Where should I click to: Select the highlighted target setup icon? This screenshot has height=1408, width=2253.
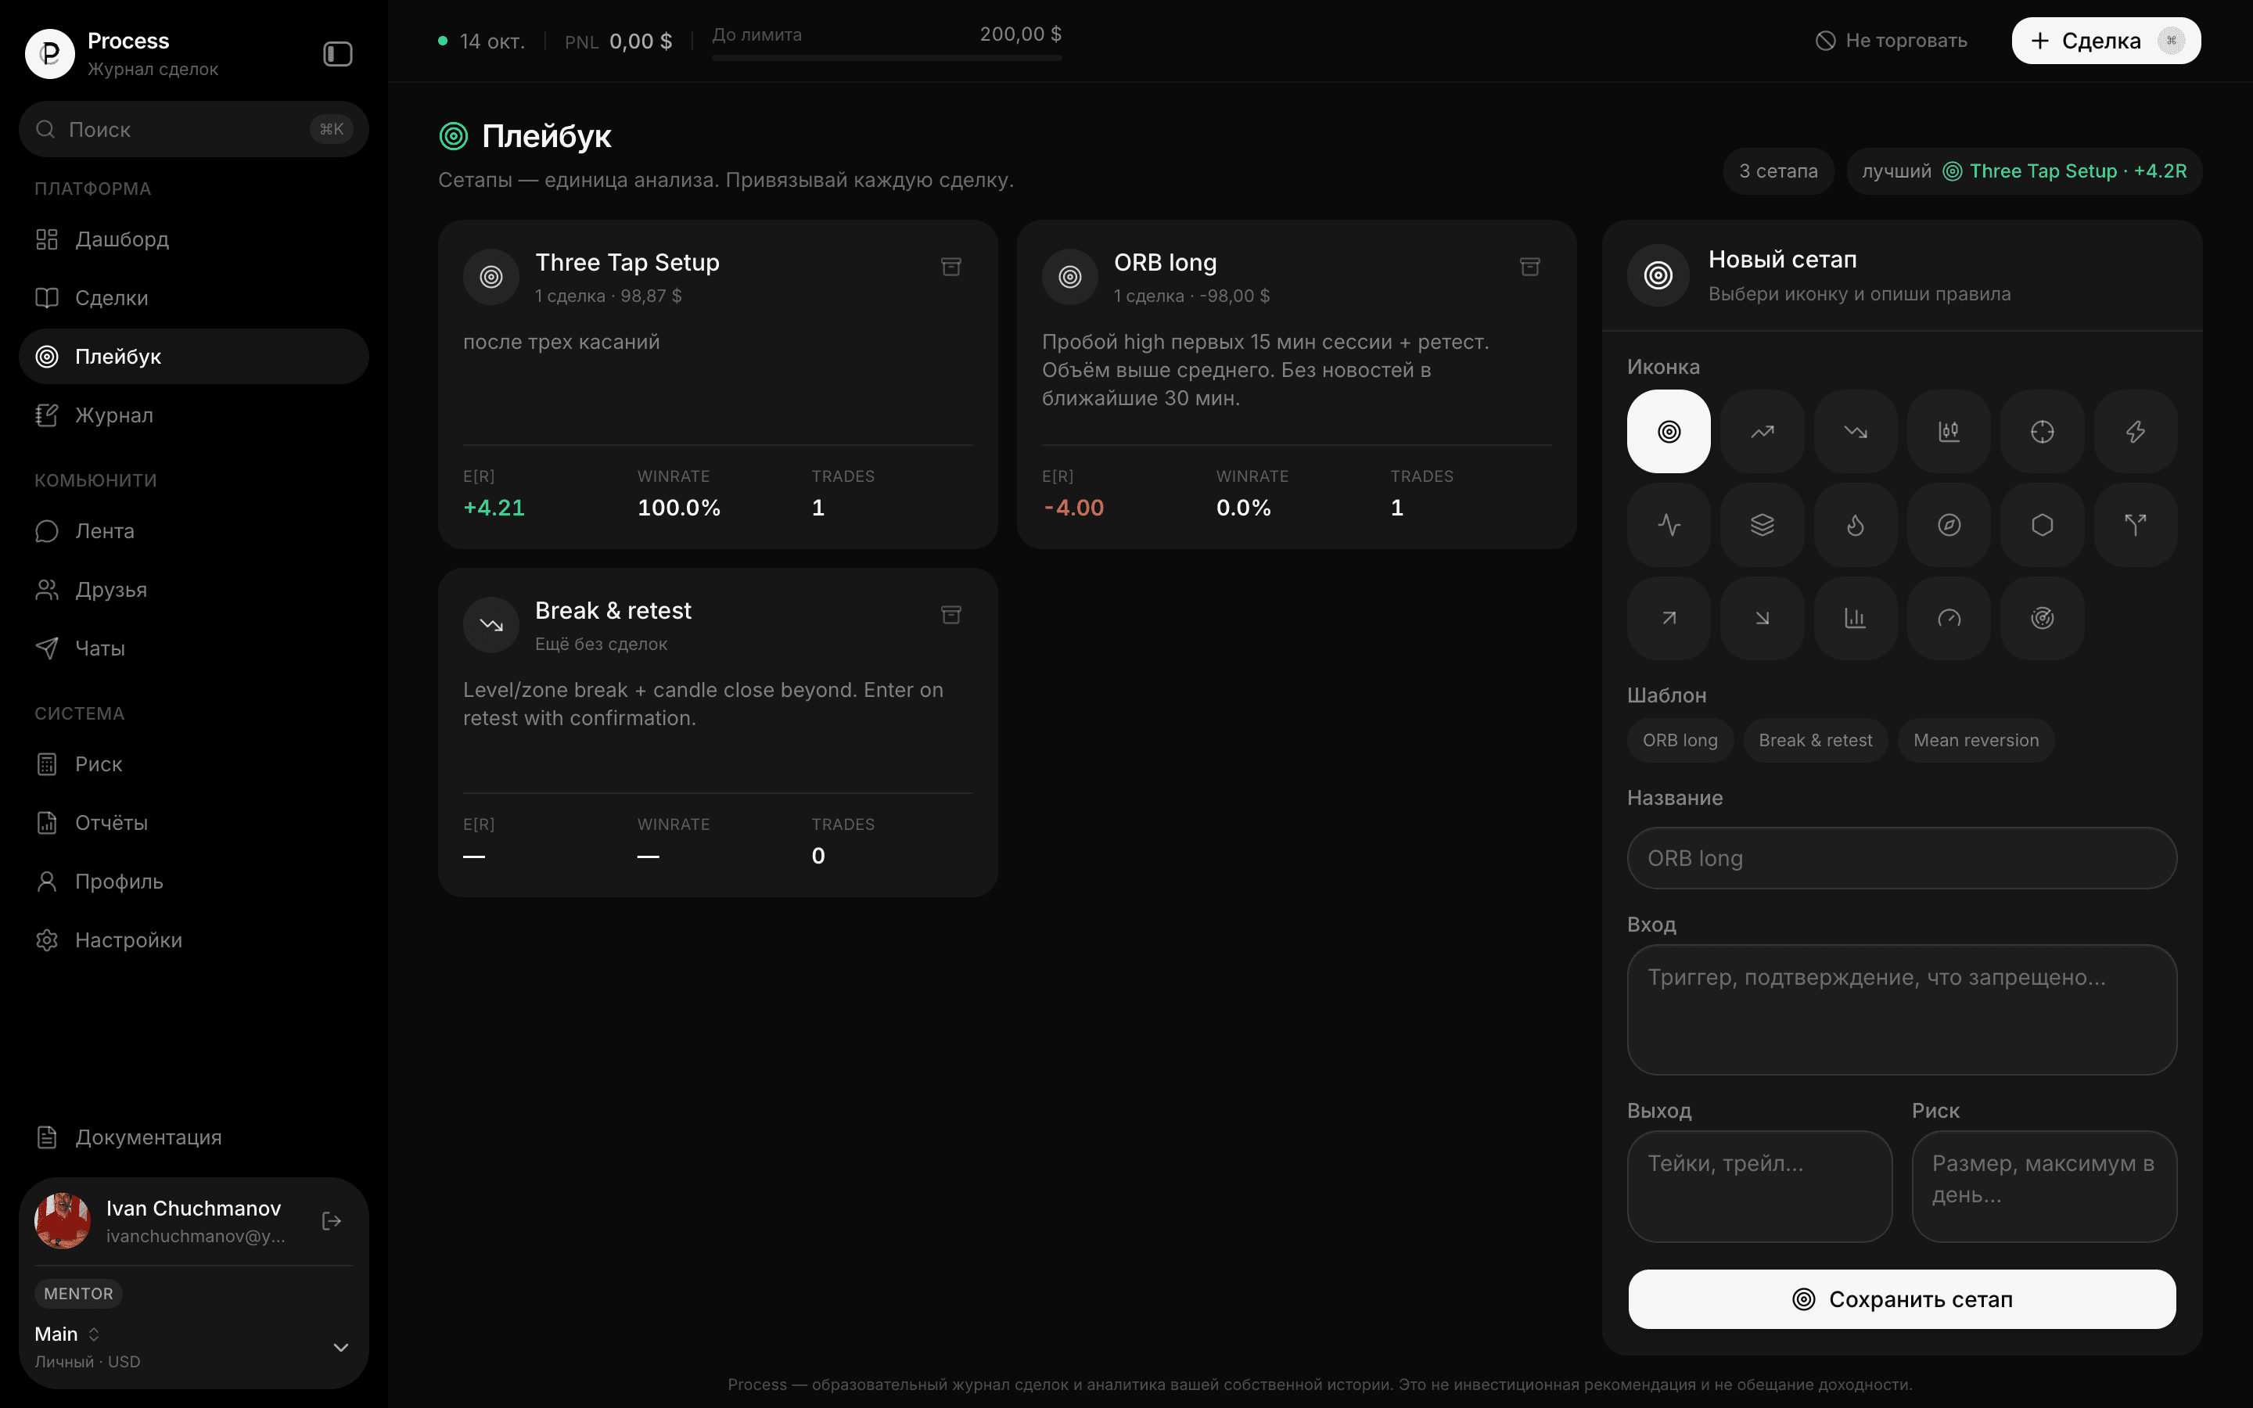1669,431
